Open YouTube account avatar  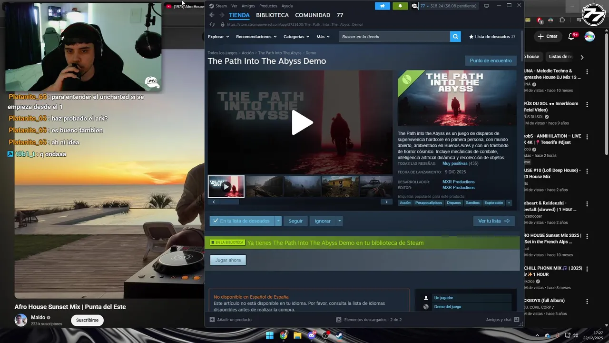point(589,37)
